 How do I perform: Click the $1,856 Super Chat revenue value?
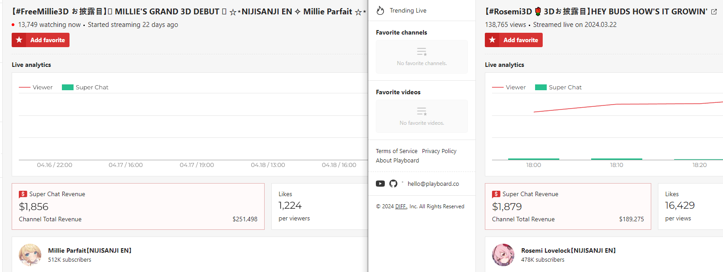[x=34, y=206]
